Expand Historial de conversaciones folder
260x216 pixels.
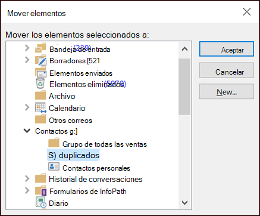[27, 178]
